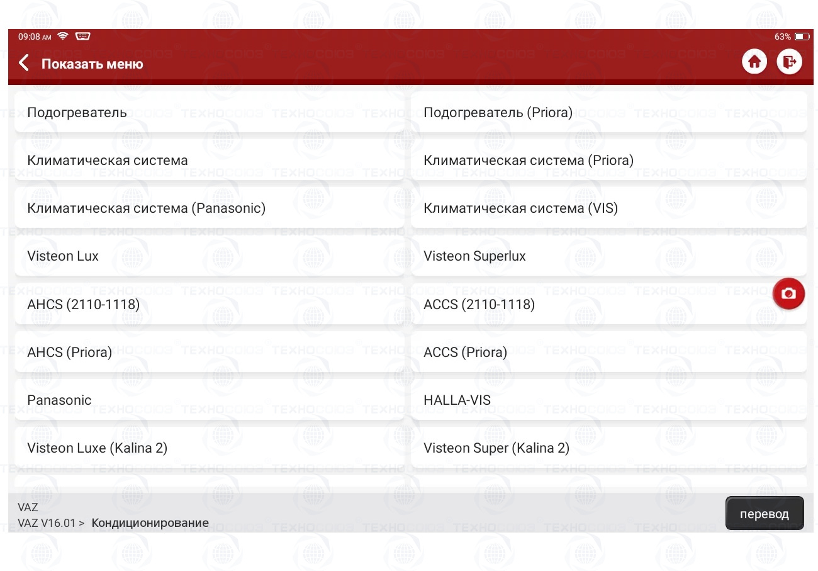Image resolution: width=818 pixels, height=571 pixels.
Task: Open the Подогреватель menu item
Action: (209, 113)
